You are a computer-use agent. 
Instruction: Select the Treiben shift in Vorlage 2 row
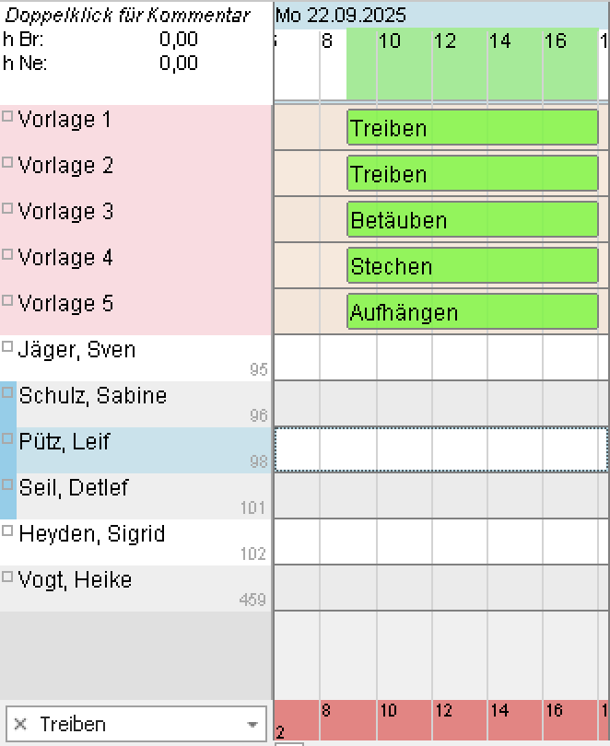[x=472, y=174]
